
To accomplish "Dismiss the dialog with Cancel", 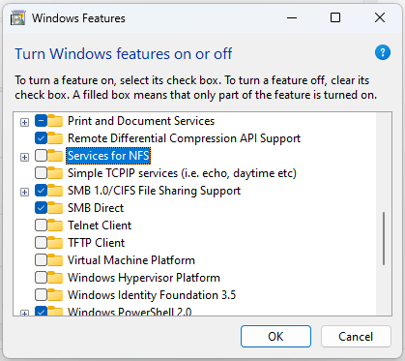I will click(356, 337).
